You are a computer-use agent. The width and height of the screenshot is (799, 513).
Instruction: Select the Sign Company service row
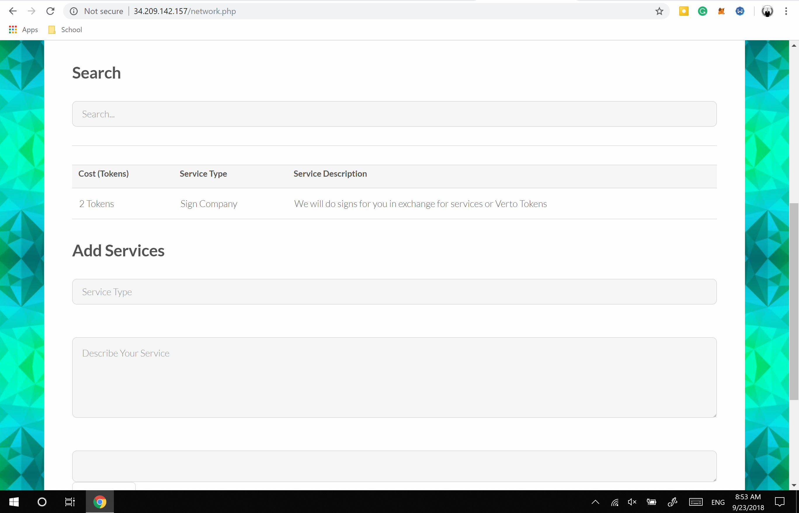point(209,204)
